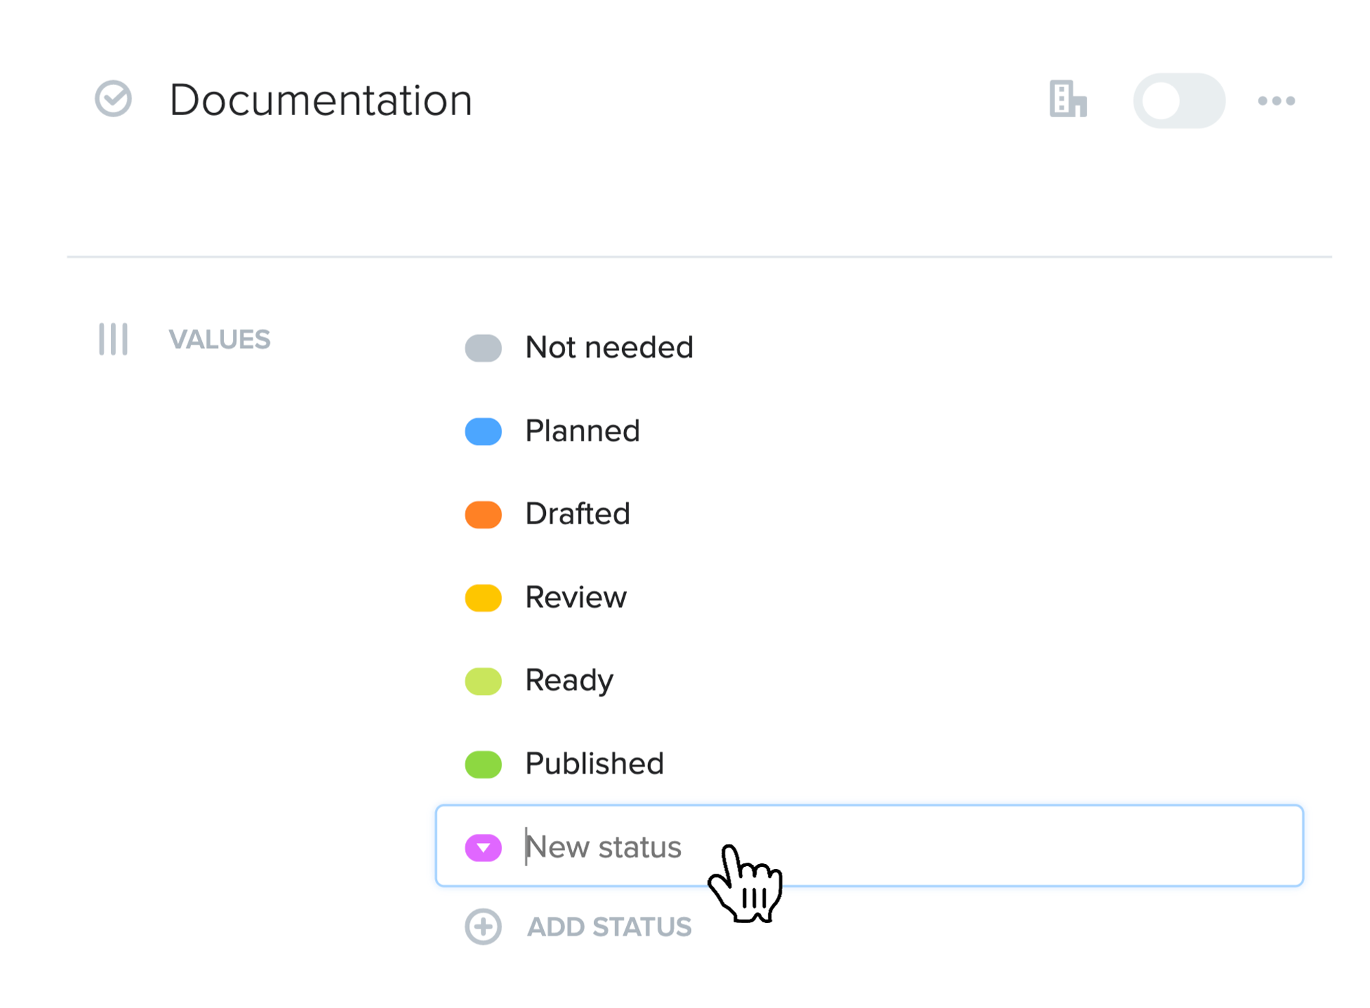Click the Published status name
This screenshot has height=1008, width=1370.
pyautogui.click(x=595, y=763)
